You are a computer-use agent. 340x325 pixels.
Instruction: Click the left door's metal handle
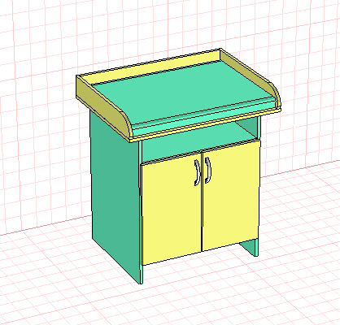pos(198,173)
